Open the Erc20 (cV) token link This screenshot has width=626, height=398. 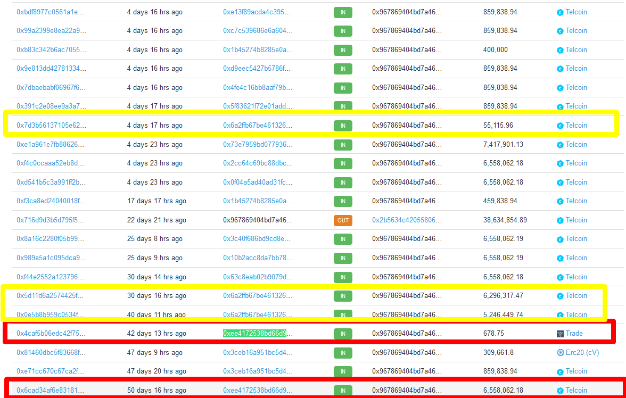click(x=582, y=352)
